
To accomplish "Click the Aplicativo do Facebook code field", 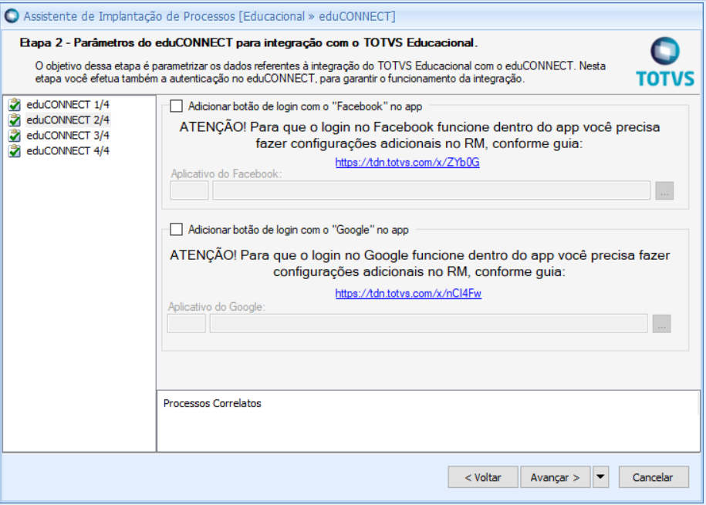I will click(189, 190).
